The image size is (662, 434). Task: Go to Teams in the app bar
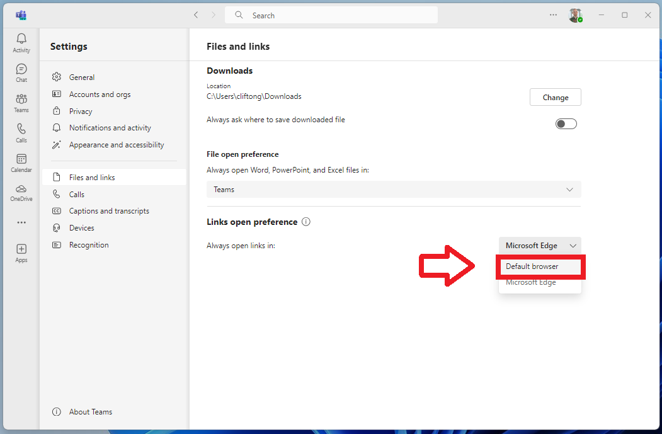pyautogui.click(x=21, y=103)
